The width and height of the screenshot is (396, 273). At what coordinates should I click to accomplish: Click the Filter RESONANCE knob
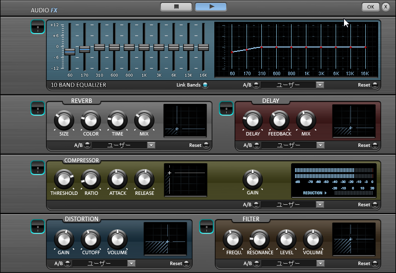(x=260, y=239)
